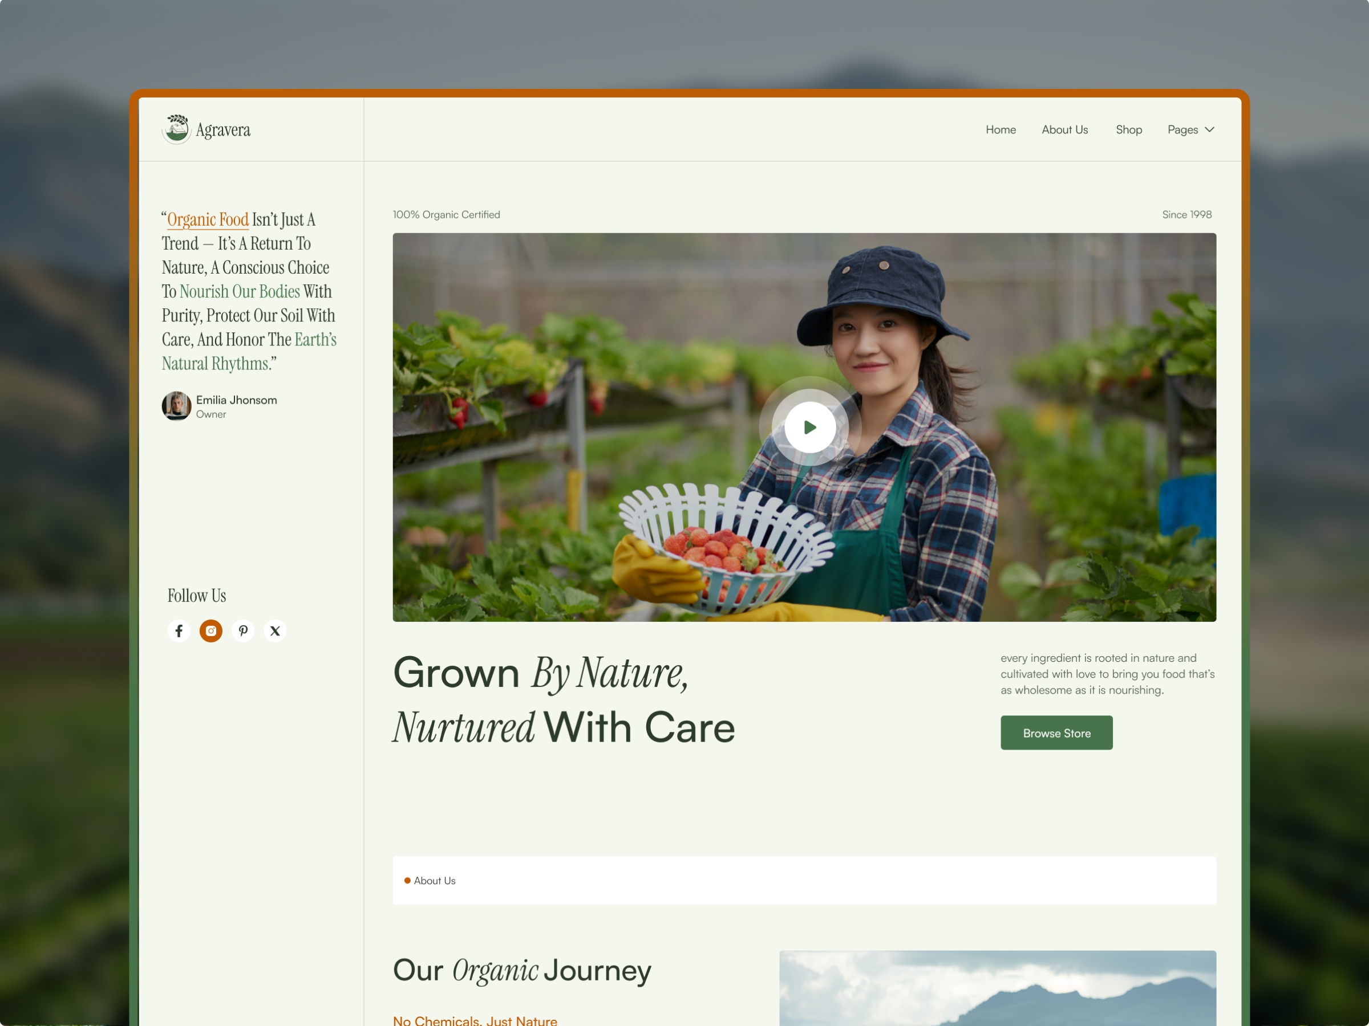This screenshot has height=1026, width=1369.
Task: Expand the Pages dropdown chevron
Action: click(1210, 129)
